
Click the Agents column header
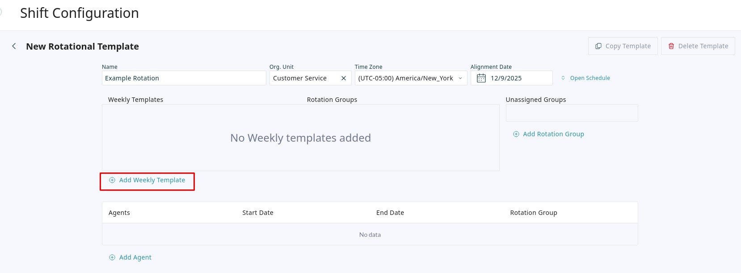tap(119, 213)
